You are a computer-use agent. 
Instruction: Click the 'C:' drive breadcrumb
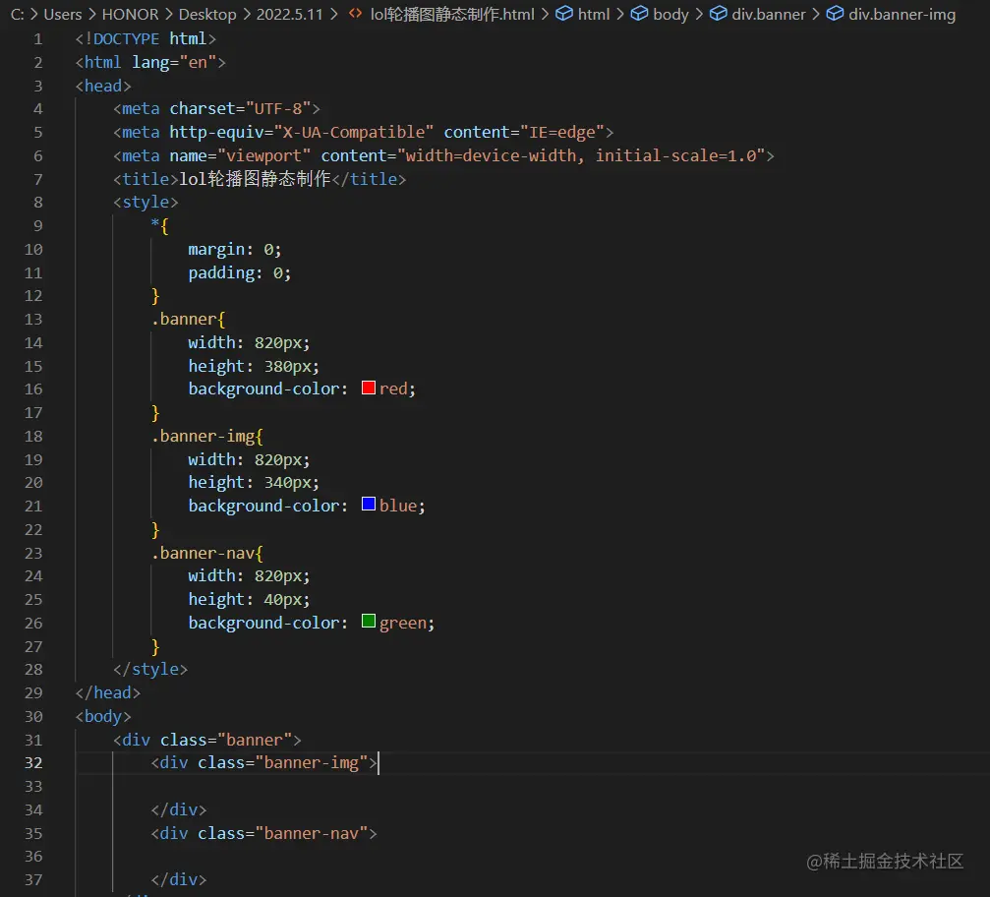tap(18, 14)
